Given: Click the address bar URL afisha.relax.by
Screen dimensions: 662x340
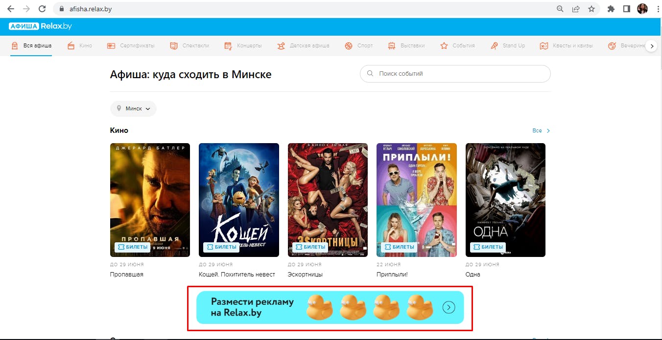Looking at the screenshot, I should (x=91, y=9).
